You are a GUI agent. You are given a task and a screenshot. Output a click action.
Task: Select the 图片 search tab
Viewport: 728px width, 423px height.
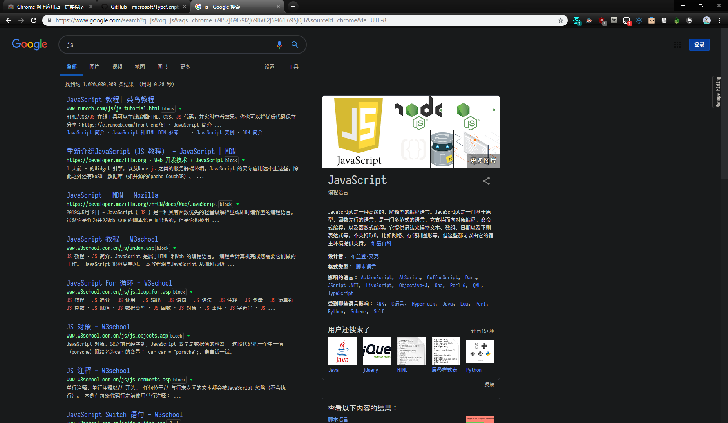pyautogui.click(x=94, y=67)
